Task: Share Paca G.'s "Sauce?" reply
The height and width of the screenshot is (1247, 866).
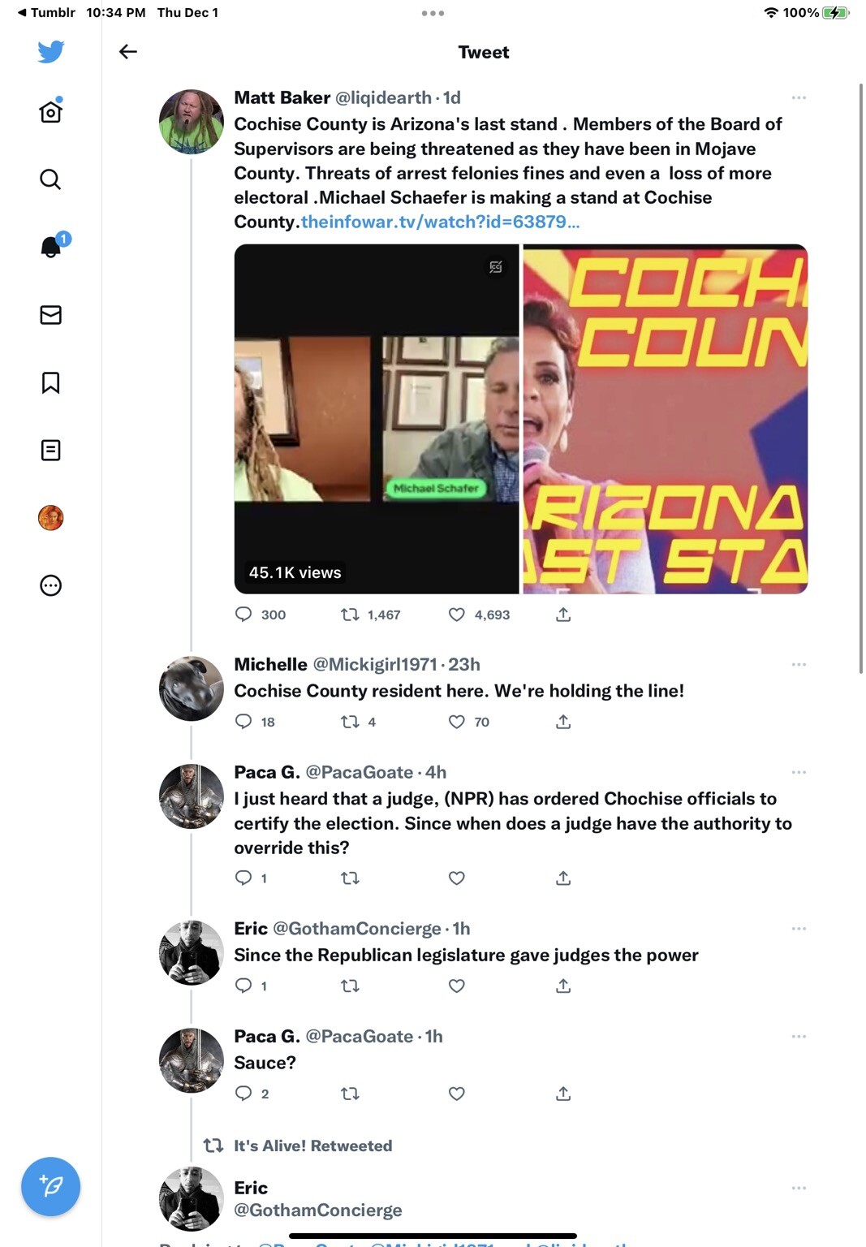Action: click(563, 1094)
